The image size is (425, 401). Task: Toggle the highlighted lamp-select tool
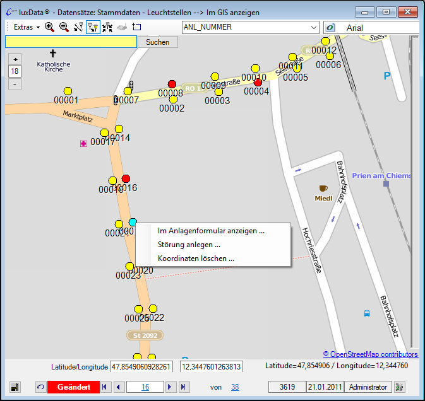(x=93, y=27)
